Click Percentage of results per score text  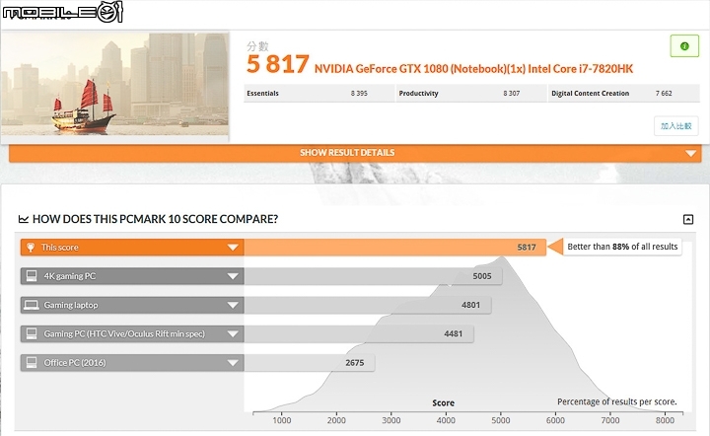pyautogui.click(x=616, y=401)
